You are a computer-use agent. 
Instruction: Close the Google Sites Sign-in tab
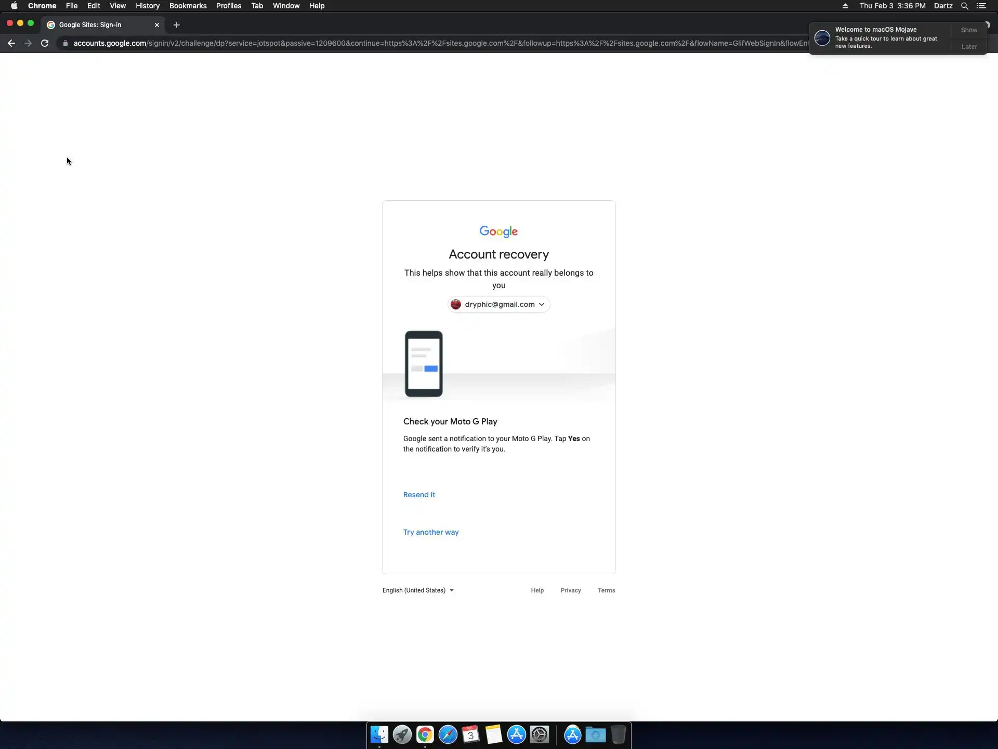click(x=157, y=25)
